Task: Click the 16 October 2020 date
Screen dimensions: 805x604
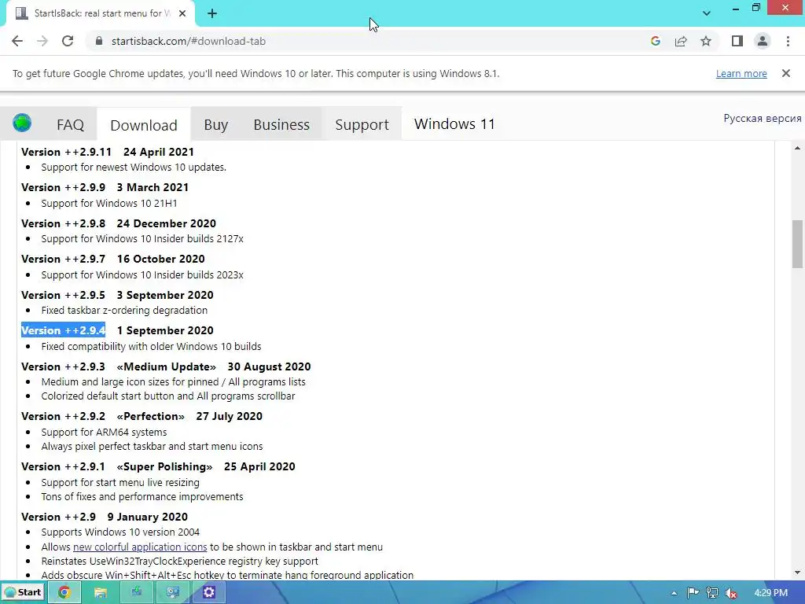Action: click(160, 259)
